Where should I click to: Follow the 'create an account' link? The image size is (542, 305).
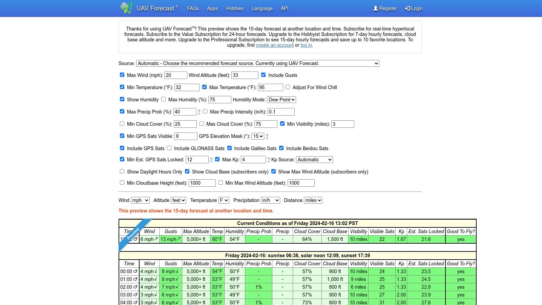pyautogui.click(x=275, y=45)
